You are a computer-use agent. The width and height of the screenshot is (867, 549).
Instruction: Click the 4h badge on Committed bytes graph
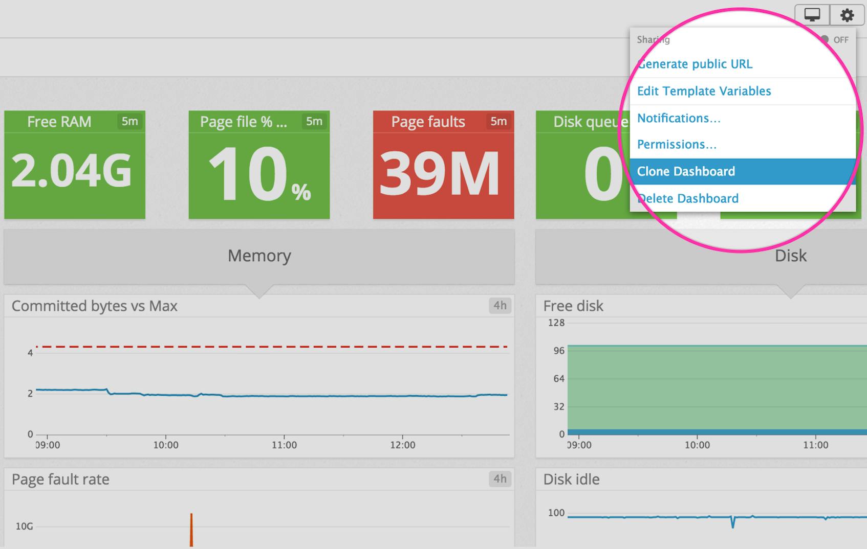click(500, 306)
